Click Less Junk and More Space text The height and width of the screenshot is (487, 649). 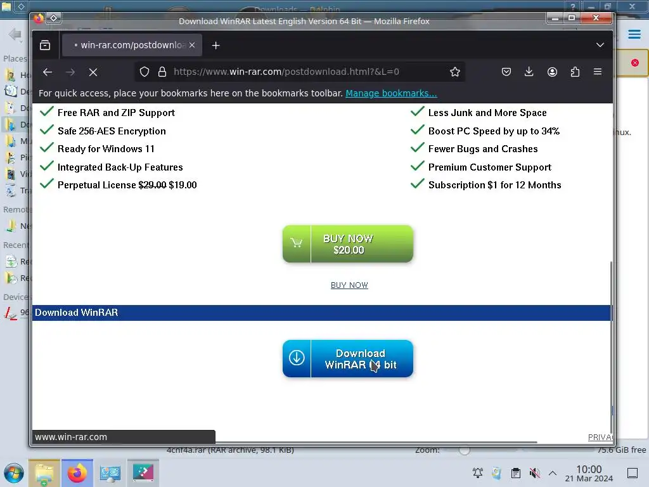487,113
